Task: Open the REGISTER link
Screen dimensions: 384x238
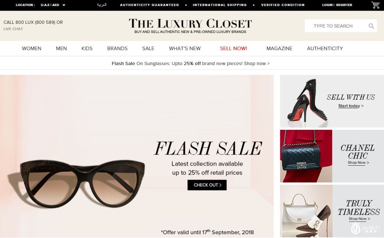Action: click(344, 5)
